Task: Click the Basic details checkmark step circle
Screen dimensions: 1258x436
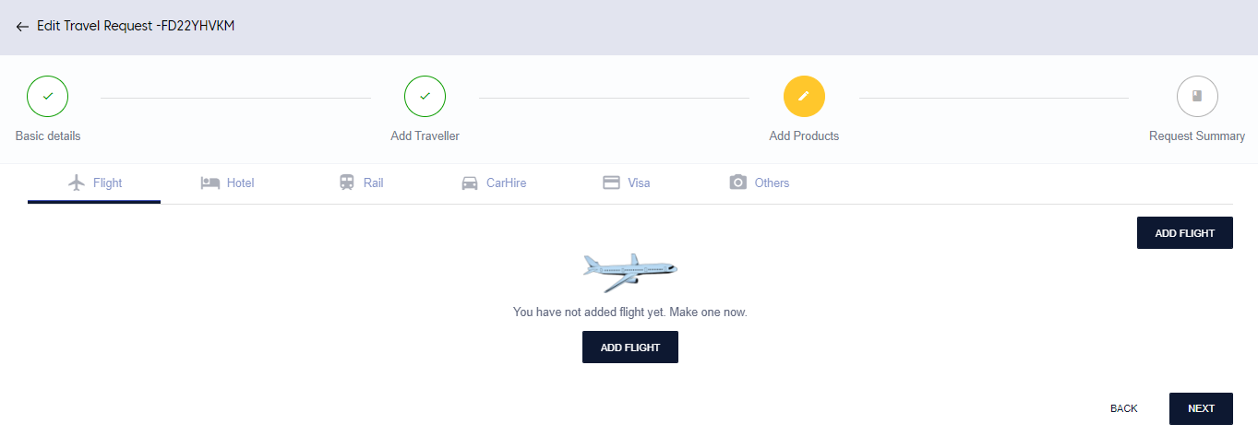Action: coord(48,96)
